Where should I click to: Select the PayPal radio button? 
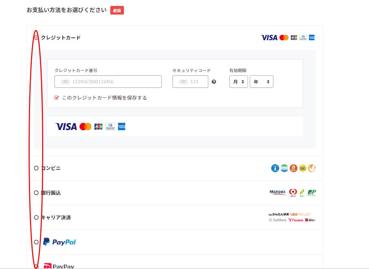36,242
